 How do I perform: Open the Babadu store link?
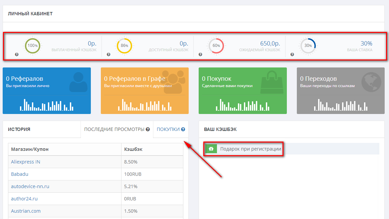click(19, 174)
